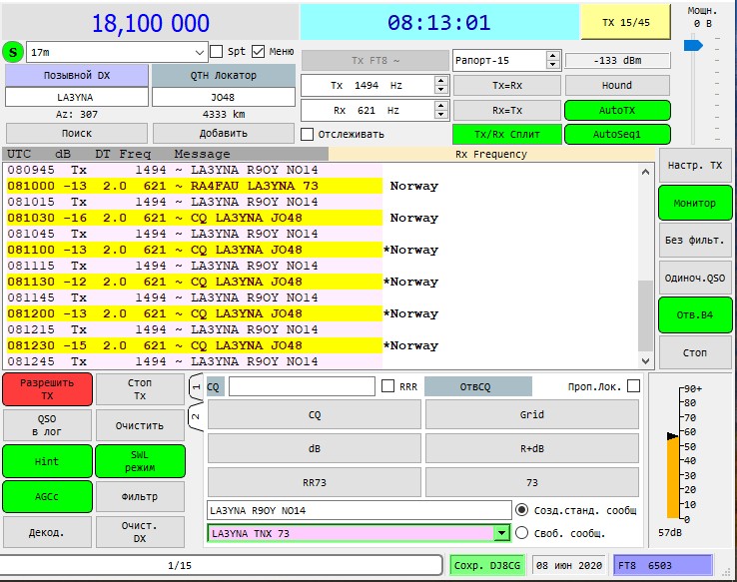Raise the Рапорт-15 value with the up arrow
Screen dimensions: 737x582
click(552, 56)
